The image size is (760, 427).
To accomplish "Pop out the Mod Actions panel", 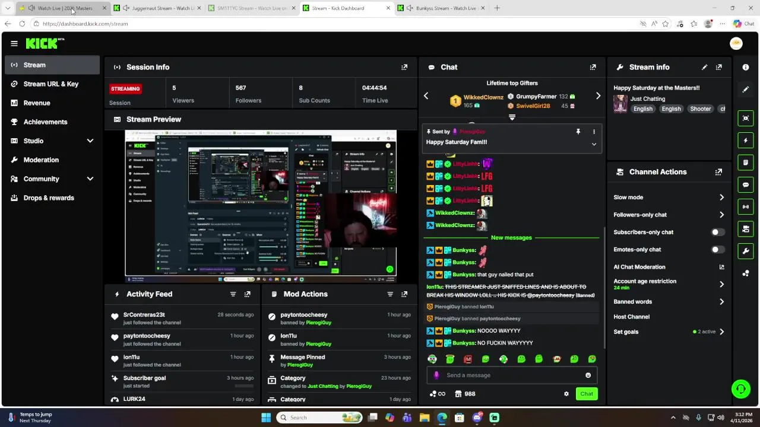I will tap(404, 294).
